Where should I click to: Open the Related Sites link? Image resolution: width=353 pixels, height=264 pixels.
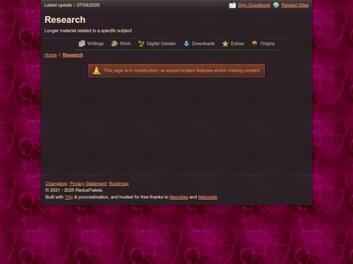tap(295, 5)
